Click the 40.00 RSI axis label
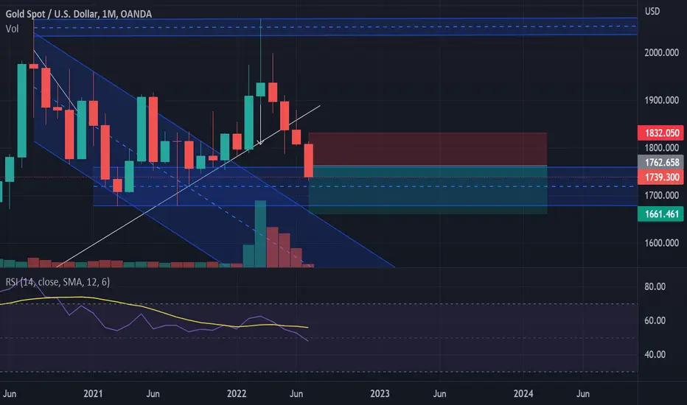 click(x=655, y=355)
